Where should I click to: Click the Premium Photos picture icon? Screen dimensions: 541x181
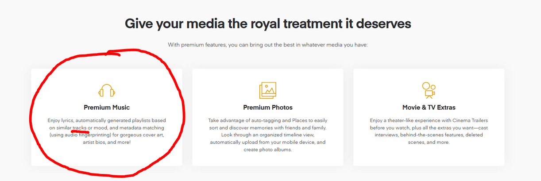tap(268, 90)
